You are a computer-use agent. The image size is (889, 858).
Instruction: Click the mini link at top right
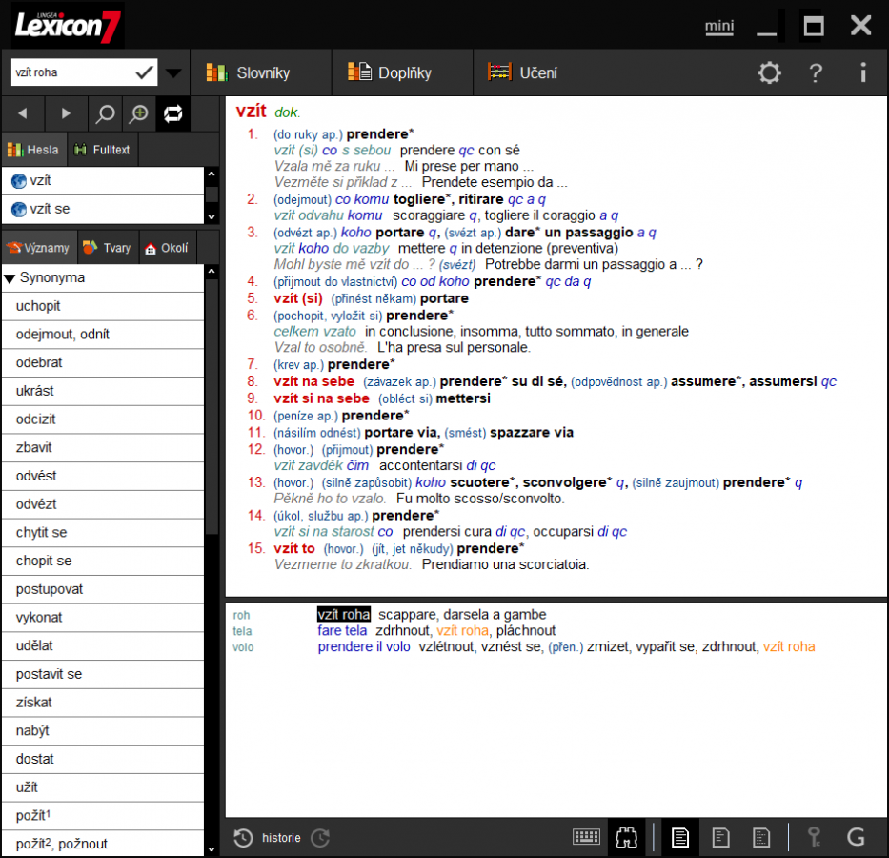(x=718, y=26)
